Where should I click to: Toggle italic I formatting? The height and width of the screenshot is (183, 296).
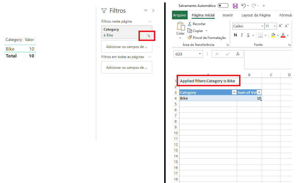pos(242,35)
